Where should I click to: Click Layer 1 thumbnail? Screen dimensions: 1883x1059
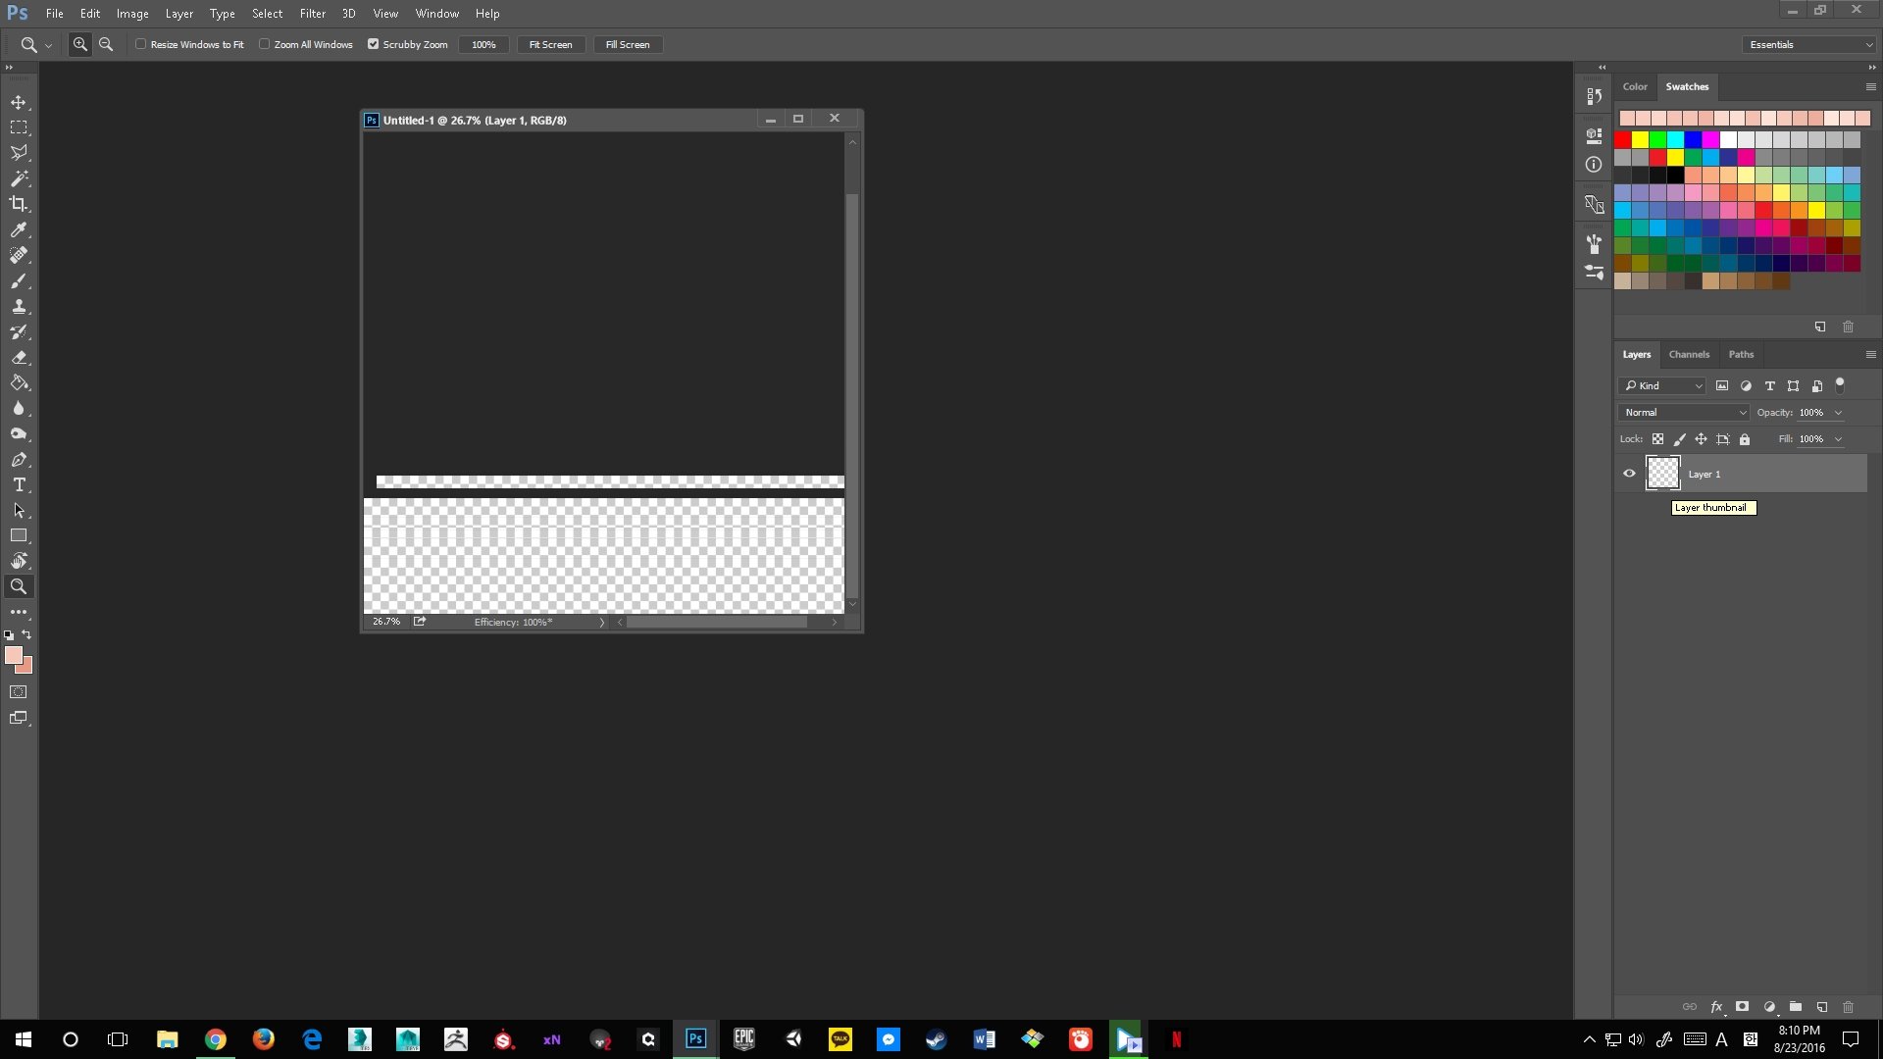(x=1662, y=473)
